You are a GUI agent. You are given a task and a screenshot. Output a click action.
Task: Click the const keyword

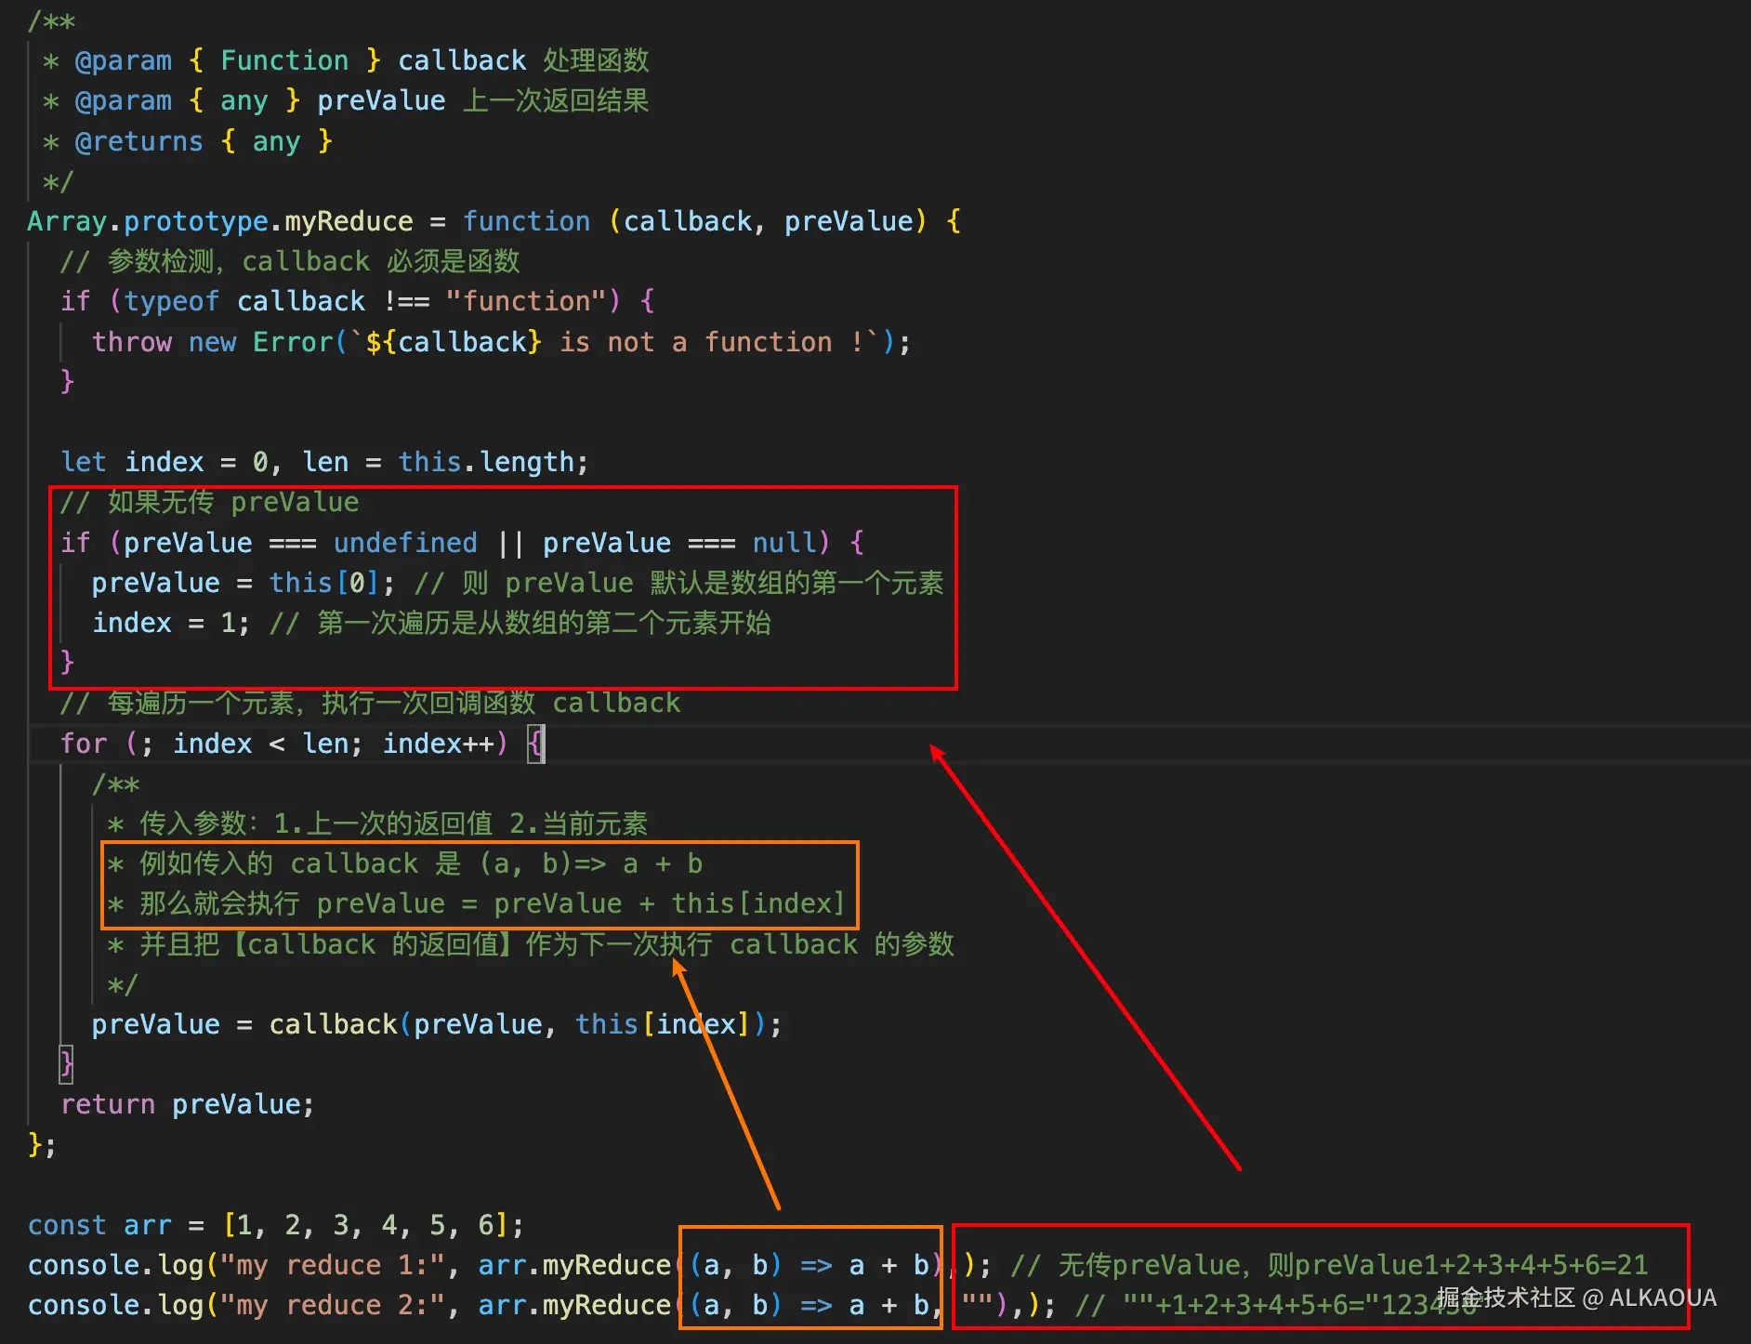(x=67, y=1225)
